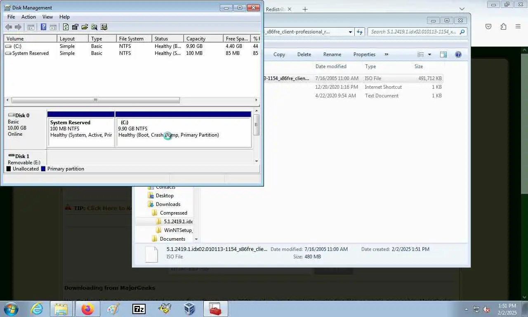Click Internet Explorer icon on taskbar
528x317 pixels.
(37, 309)
